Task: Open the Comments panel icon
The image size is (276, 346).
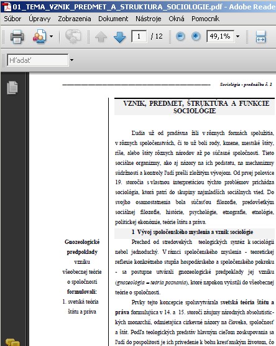Action: tap(12, 342)
